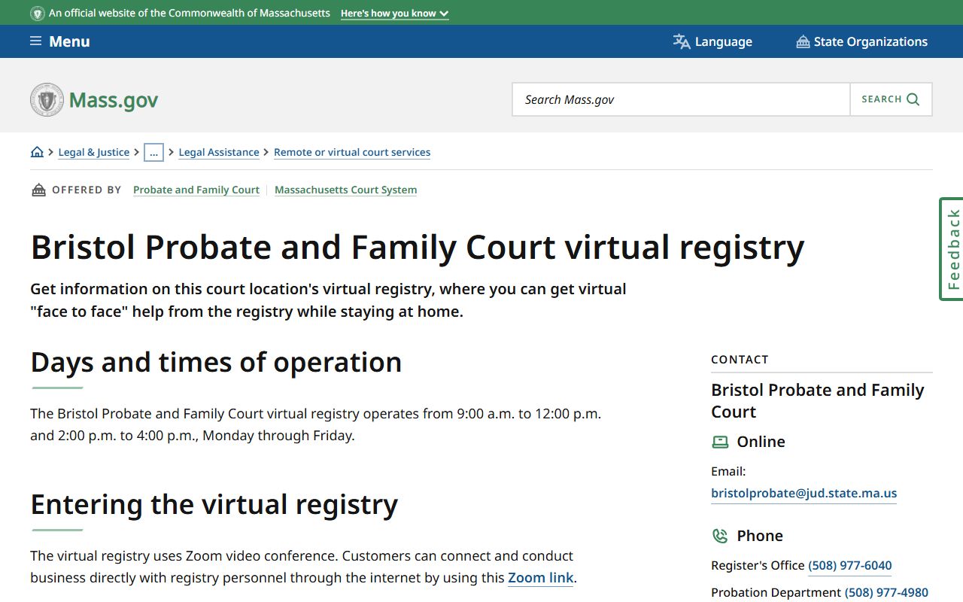This screenshot has height=602, width=963.
Task: Click the State Organizations building icon
Action: pos(803,41)
